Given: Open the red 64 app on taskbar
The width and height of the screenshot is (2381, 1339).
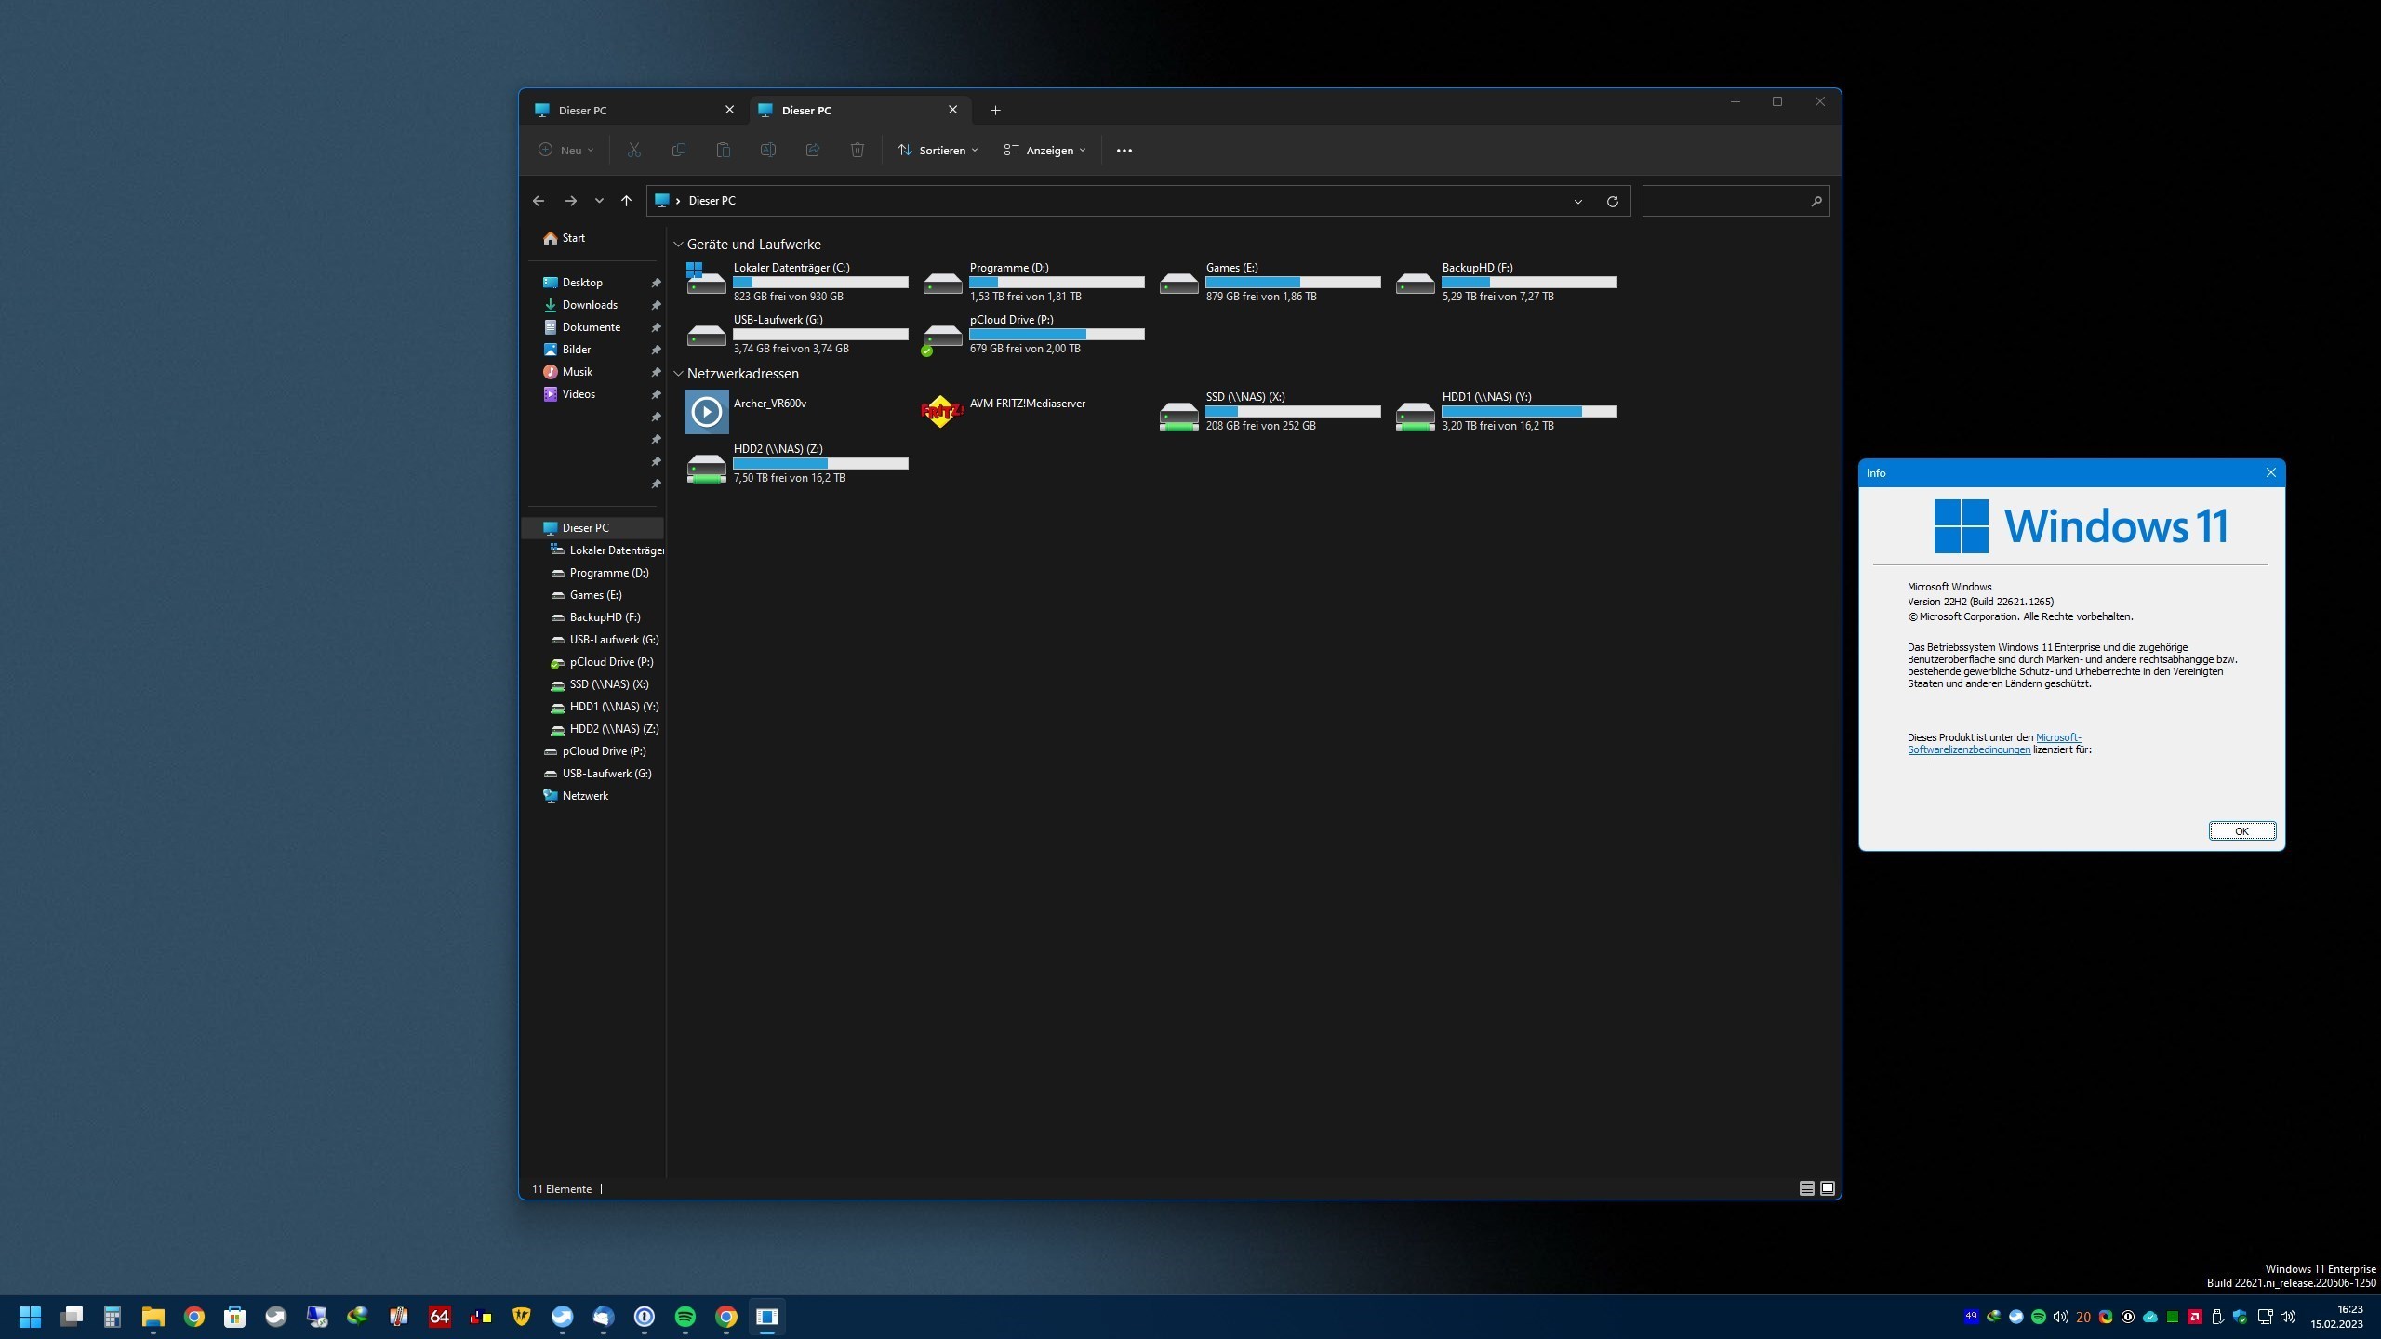Looking at the screenshot, I should [439, 1317].
